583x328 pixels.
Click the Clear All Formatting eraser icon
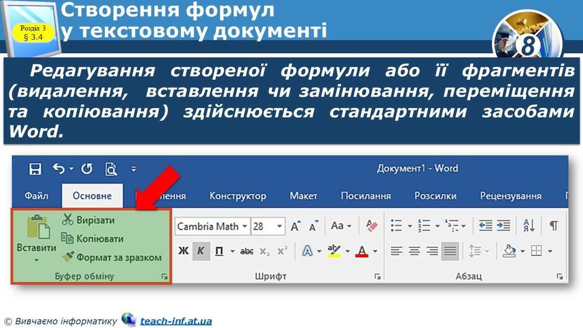pyautogui.click(x=372, y=226)
